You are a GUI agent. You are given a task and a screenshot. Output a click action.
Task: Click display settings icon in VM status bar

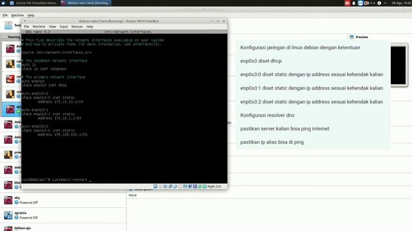pyautogui.click(x=185, y=187)
